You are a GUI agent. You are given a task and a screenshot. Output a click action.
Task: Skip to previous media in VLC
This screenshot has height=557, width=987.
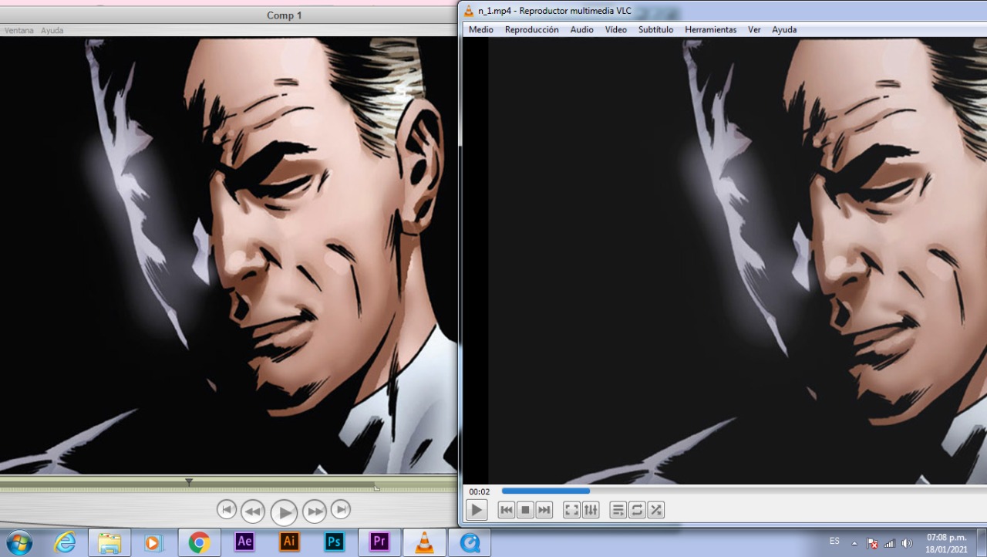507,510
